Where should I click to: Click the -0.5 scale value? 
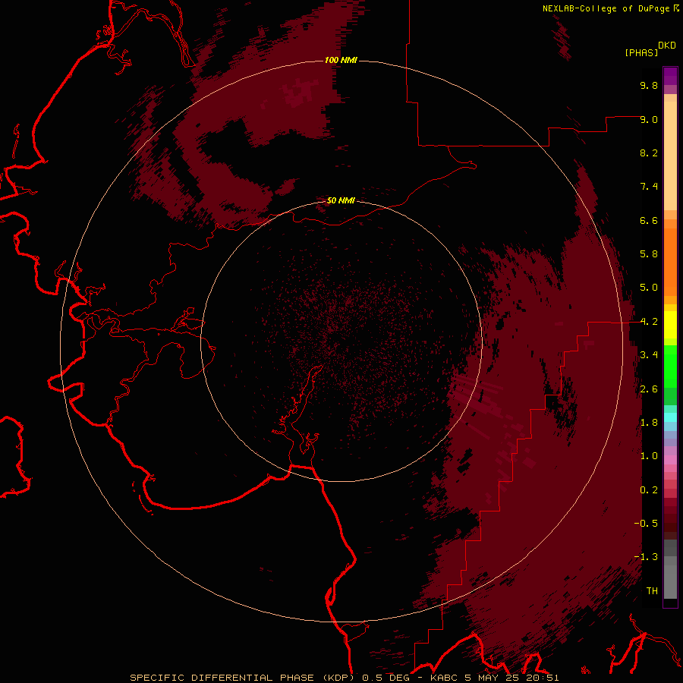[646, 524]
